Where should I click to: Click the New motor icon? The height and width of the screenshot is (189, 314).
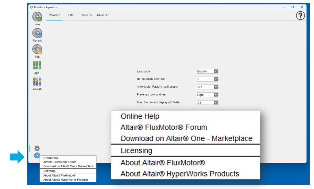tap(37, 17)
